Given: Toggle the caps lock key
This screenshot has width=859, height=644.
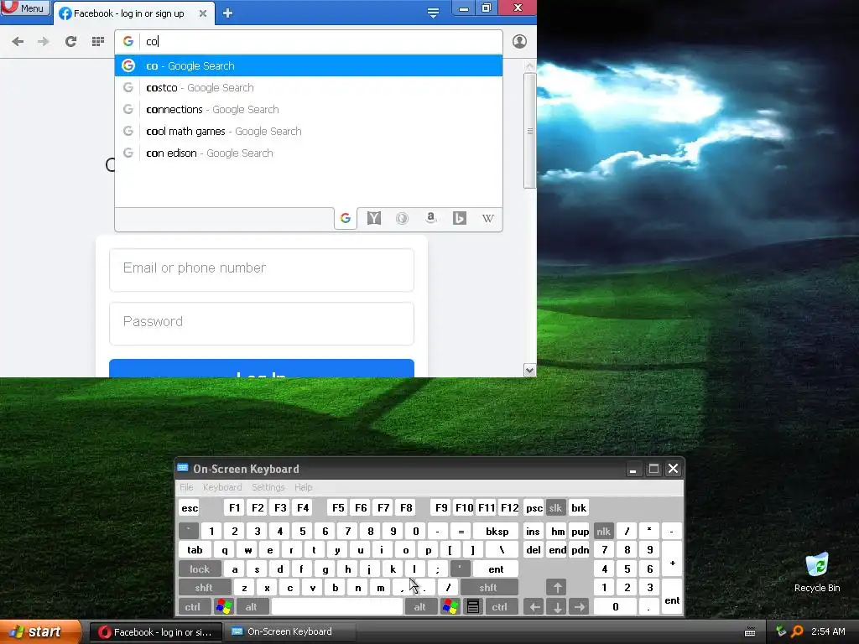Looking at the screenshot, I should 200,569.
